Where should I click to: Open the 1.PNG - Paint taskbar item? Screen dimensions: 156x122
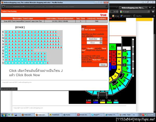coord(125,115)
